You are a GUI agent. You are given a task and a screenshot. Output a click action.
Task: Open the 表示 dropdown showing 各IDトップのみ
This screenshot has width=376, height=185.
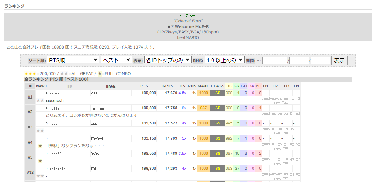[168, 60]
